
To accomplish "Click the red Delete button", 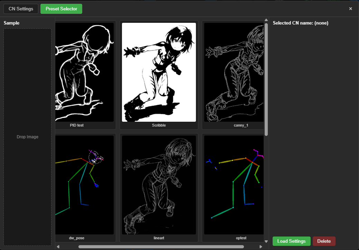I will tap(324, 241).
